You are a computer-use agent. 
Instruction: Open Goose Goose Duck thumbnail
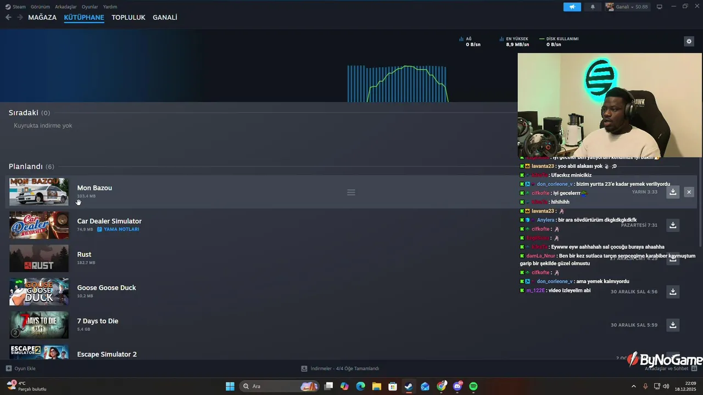click(39, 292)
